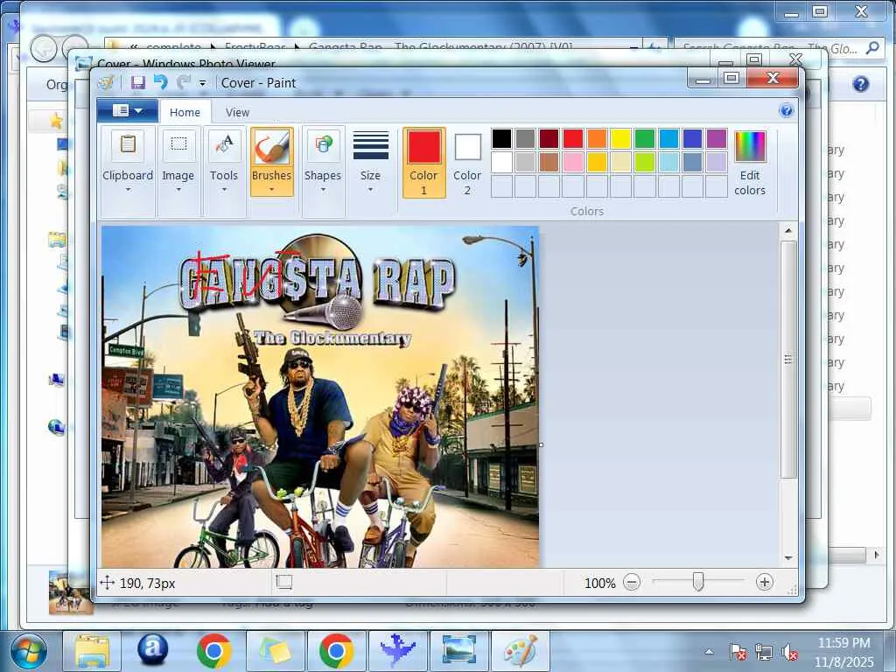Click the muted volume tray icon
Image resolution: width=896 pixels, height=672 pixels.
790,651
